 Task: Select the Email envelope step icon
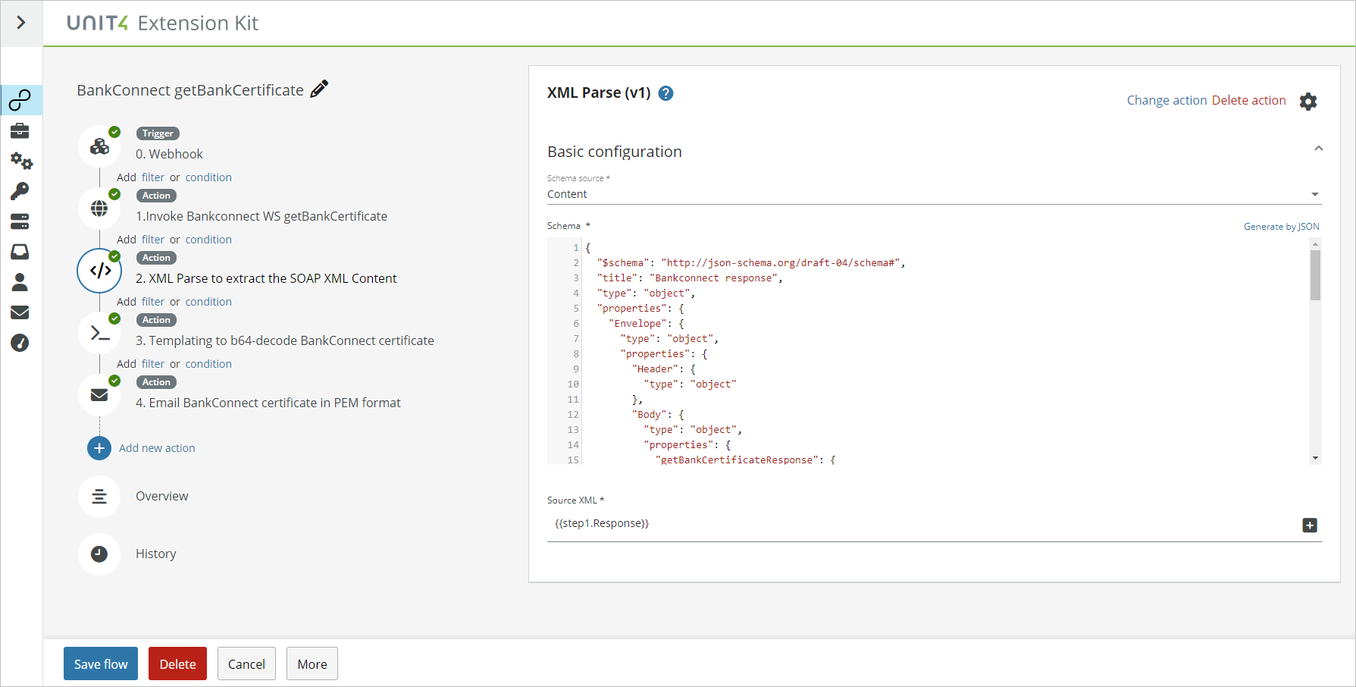coord(99,395)
